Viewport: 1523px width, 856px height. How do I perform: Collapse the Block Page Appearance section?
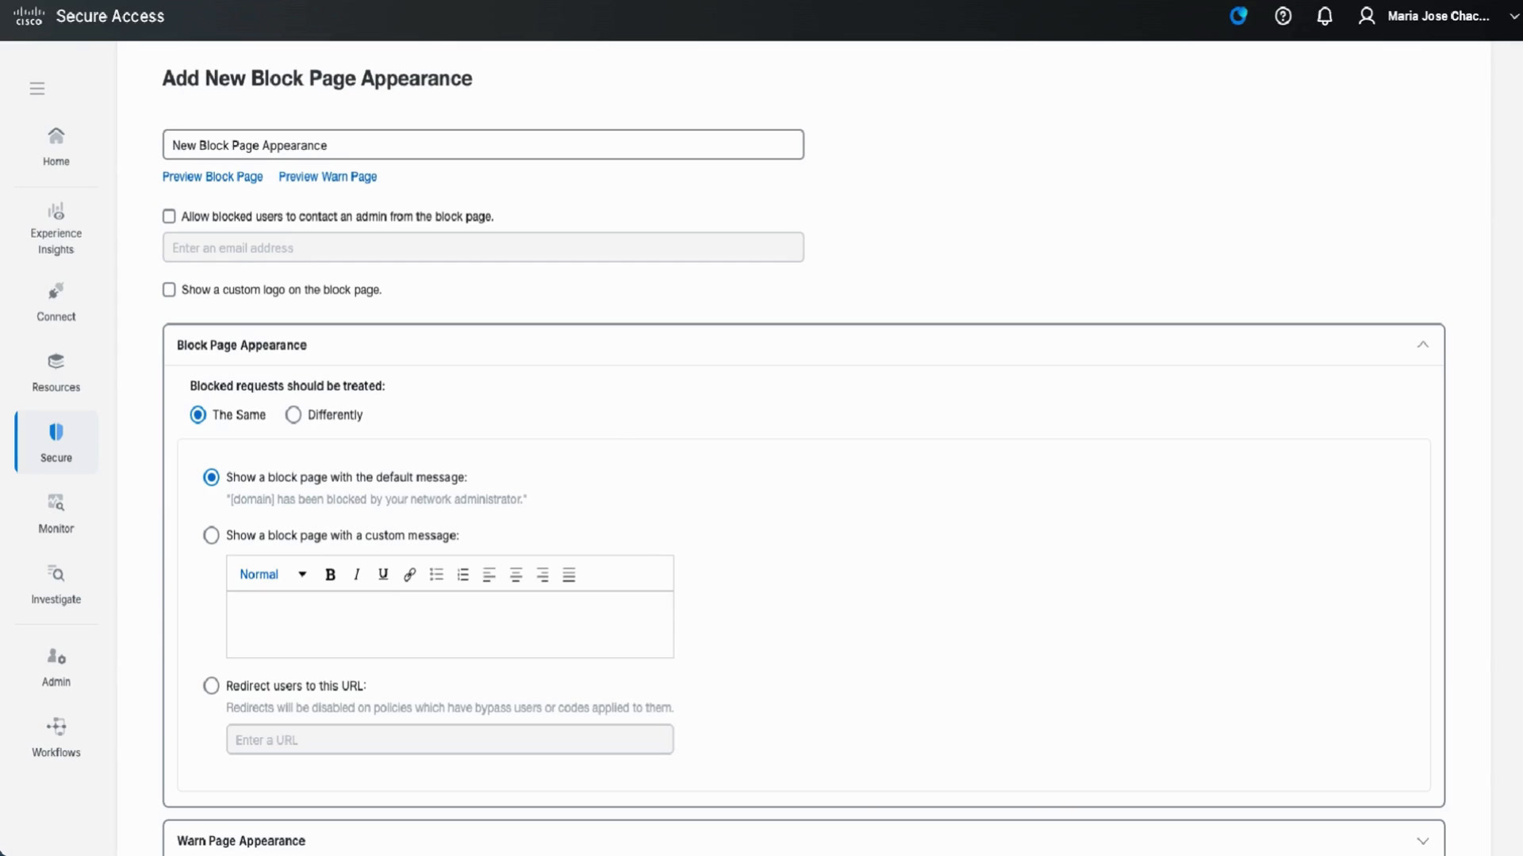(x=1422, y=345)
